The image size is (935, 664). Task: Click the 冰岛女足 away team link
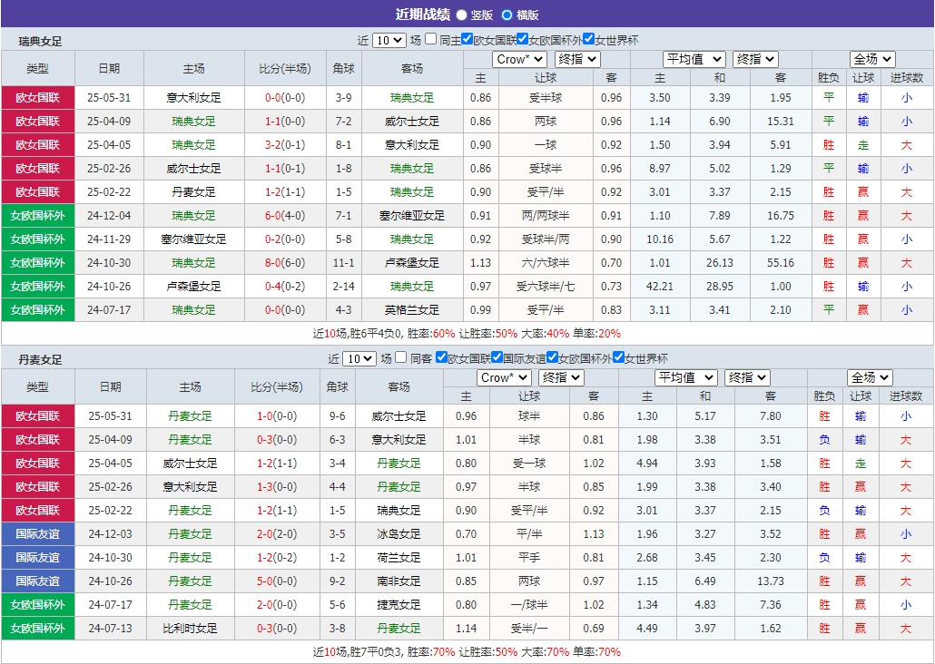(399, 533)
